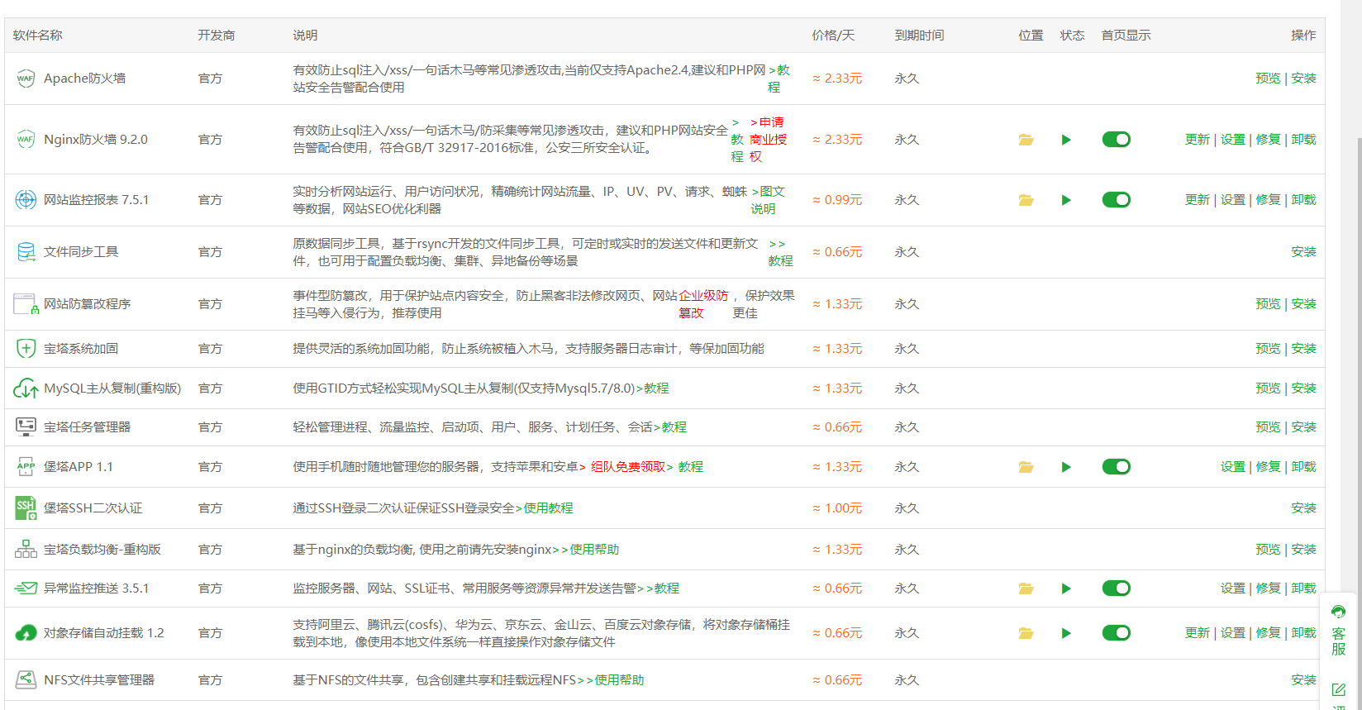Click the 网站防篡改程序 icon
Viewport: 1362px width, 710px height.
pyautogui.click(x=26, y=304)
